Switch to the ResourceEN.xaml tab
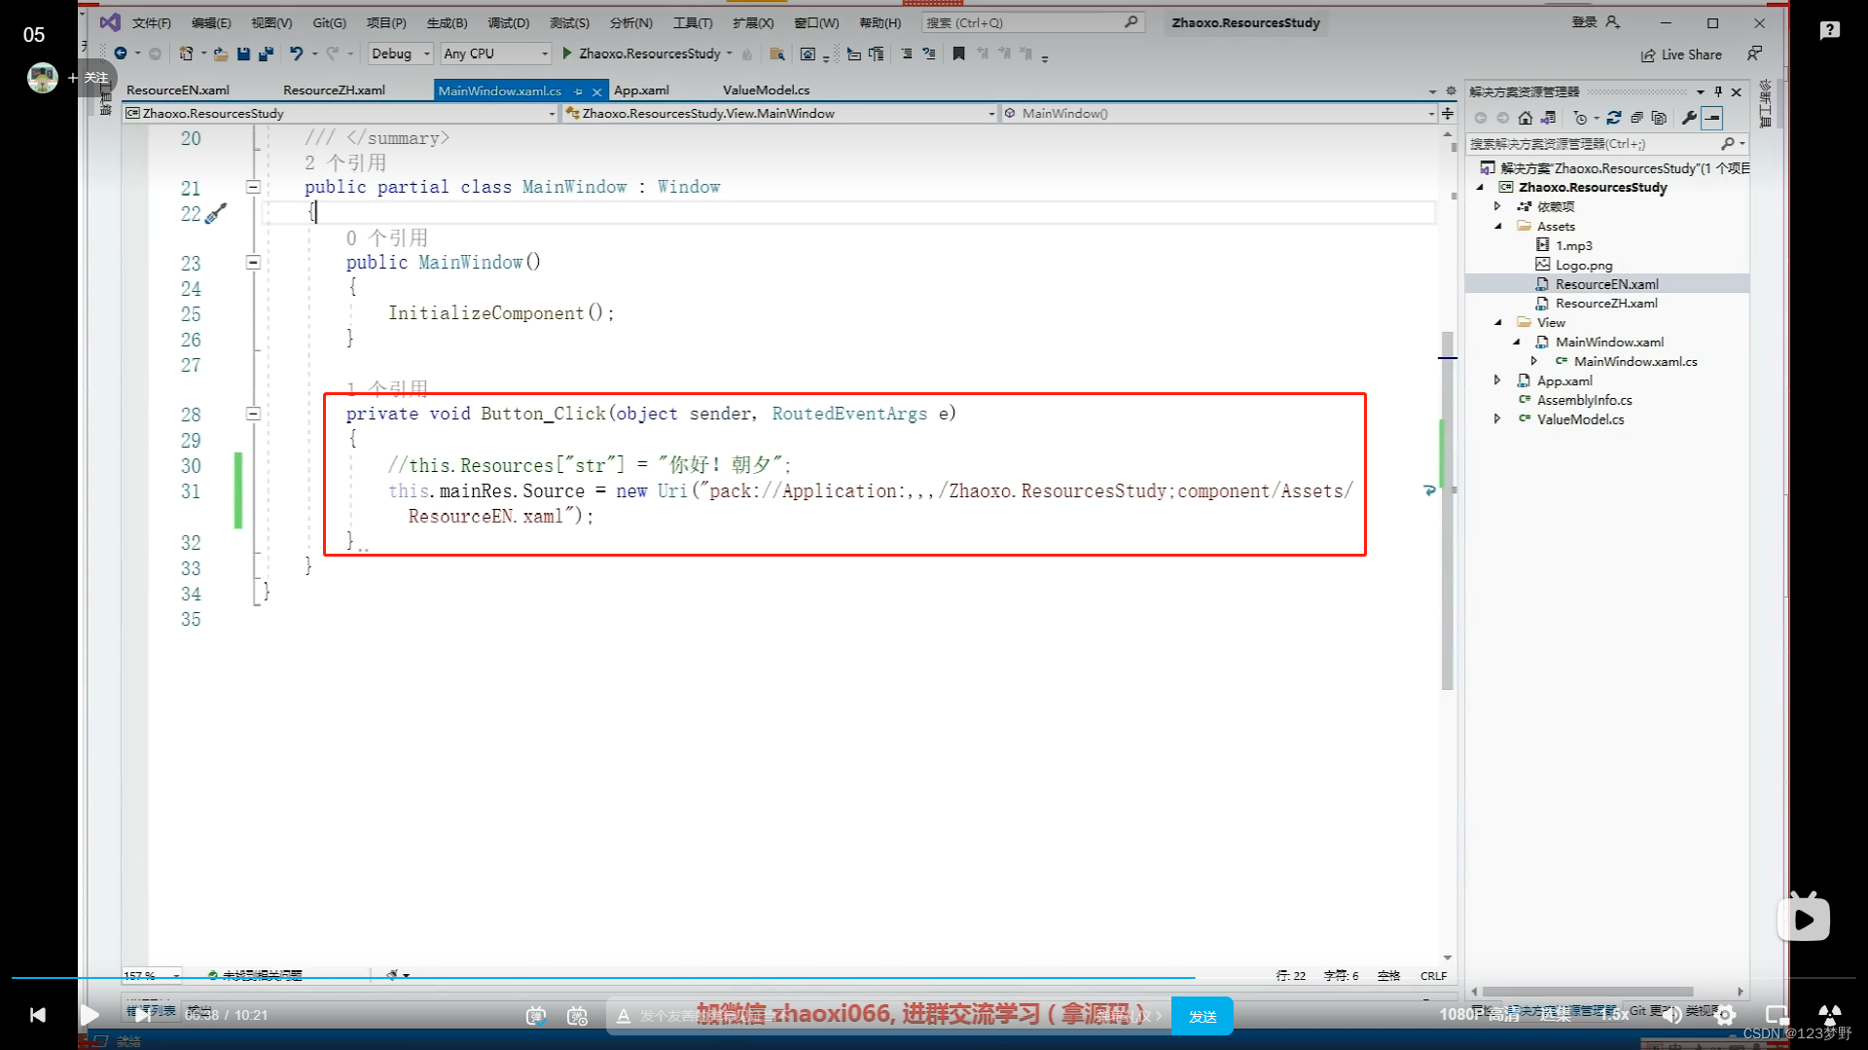Screen dimensions: 1868x1050 [178, 91]
